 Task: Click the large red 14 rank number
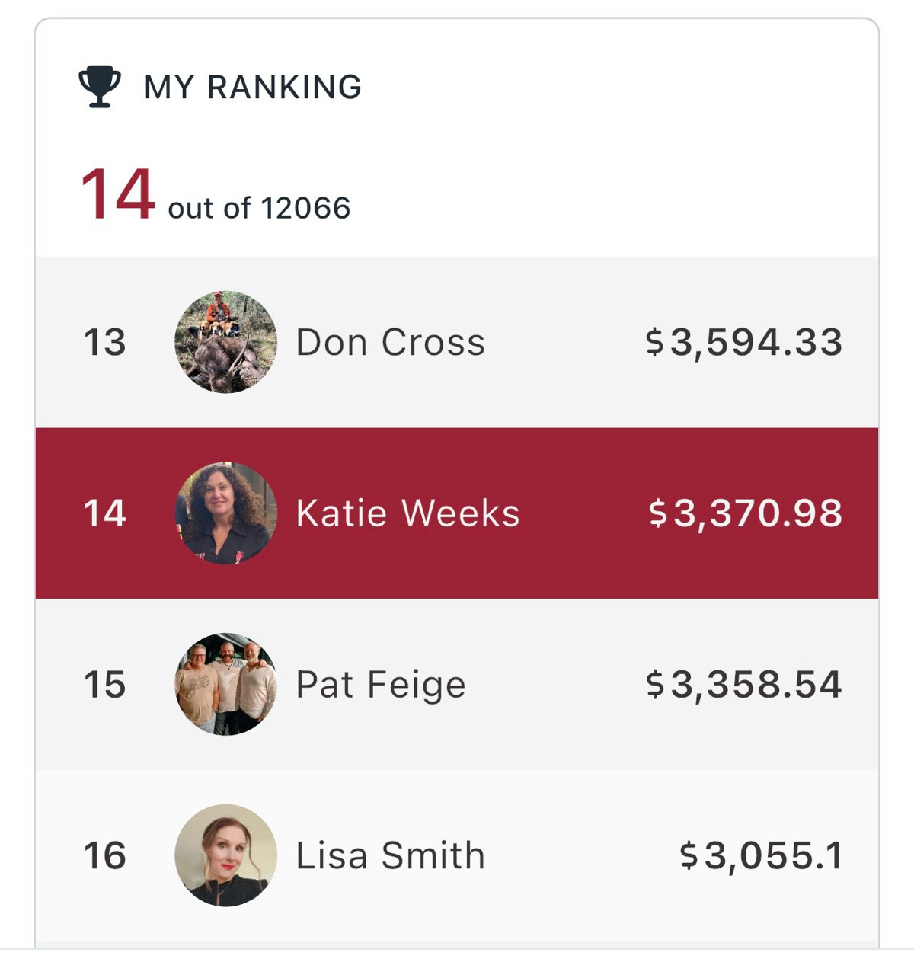(118, 195)
